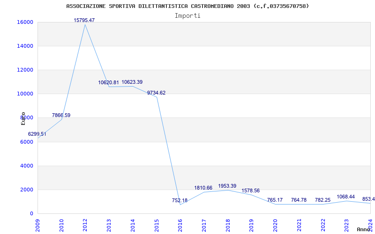
Task: Click the 15795.47 peak data label
Action: point(84,20)
